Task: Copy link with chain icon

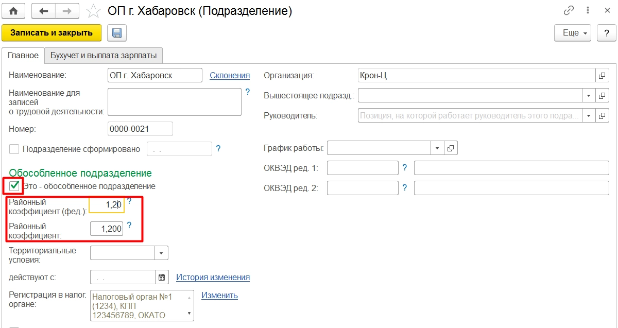Action: (569, 11)
